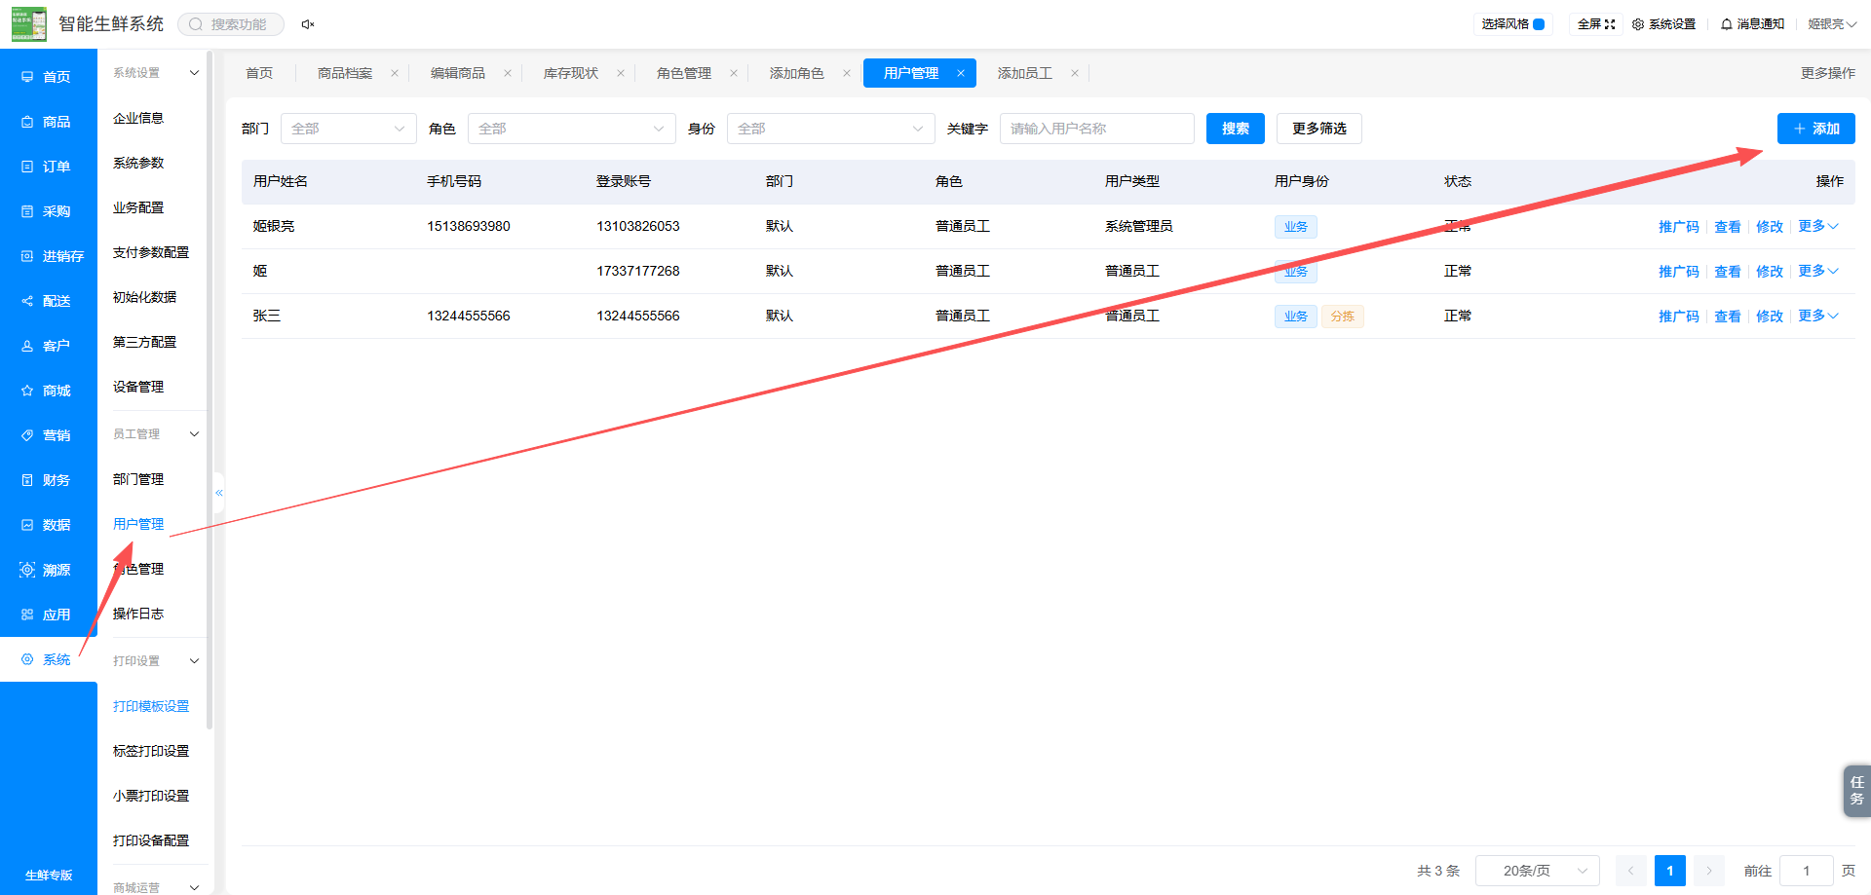
Task: Open the 应用 apps grid icon
Action: [x=27, y=615]
